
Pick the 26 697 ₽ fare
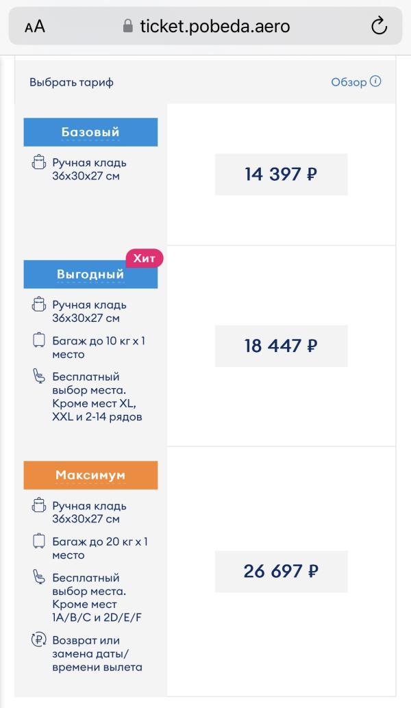(x=281, y=571)
